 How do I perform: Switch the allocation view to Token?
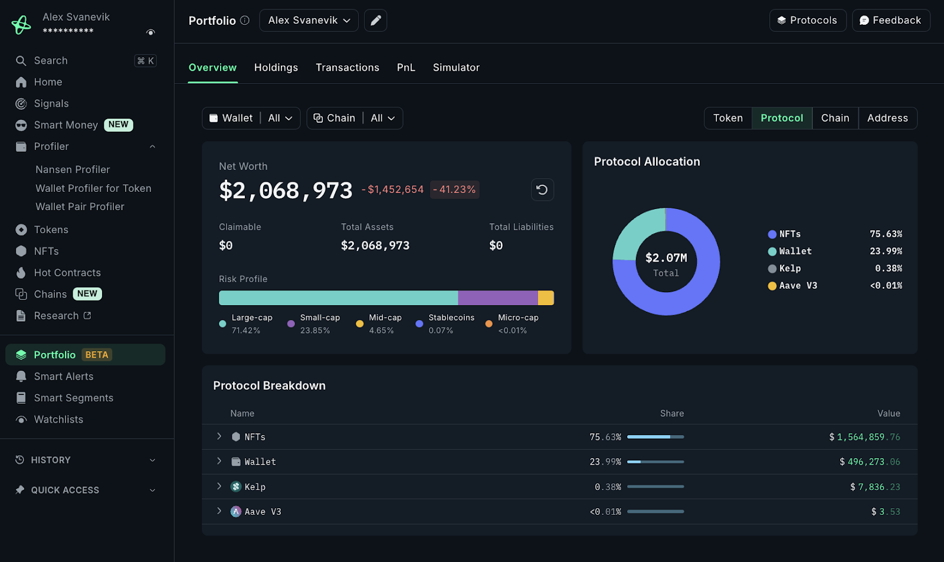point(727,118)
